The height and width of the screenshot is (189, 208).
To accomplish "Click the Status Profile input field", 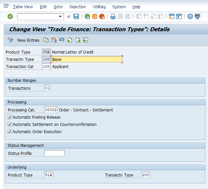I will [x=54, y=153].
